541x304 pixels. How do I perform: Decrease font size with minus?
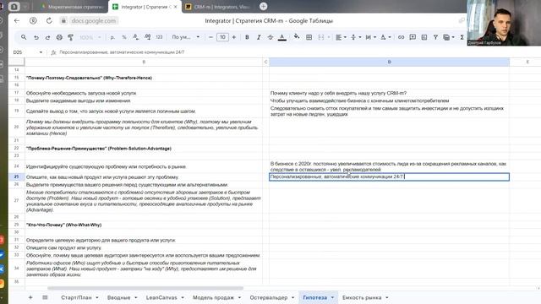click(210, 37)
